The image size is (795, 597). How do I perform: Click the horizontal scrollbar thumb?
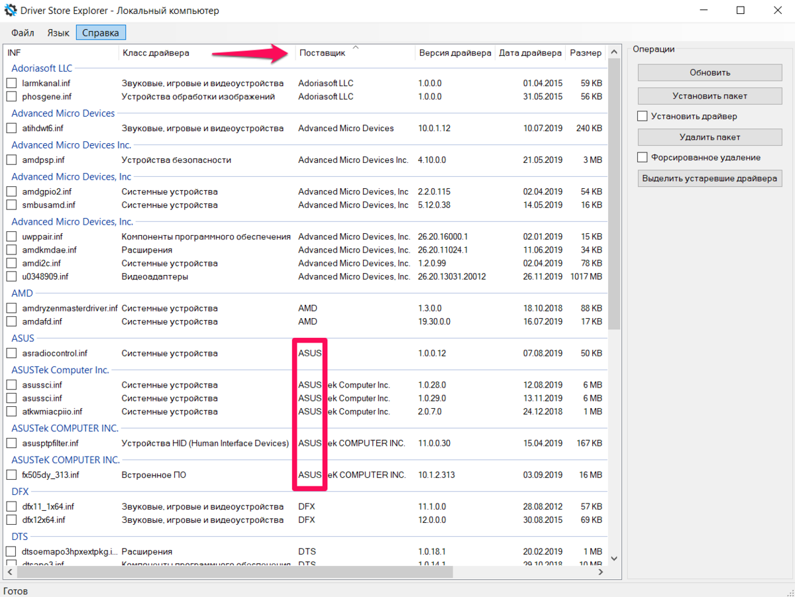tap(235, 572)
